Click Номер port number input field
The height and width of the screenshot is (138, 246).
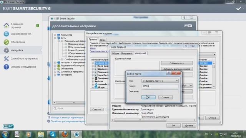(160, 86)
